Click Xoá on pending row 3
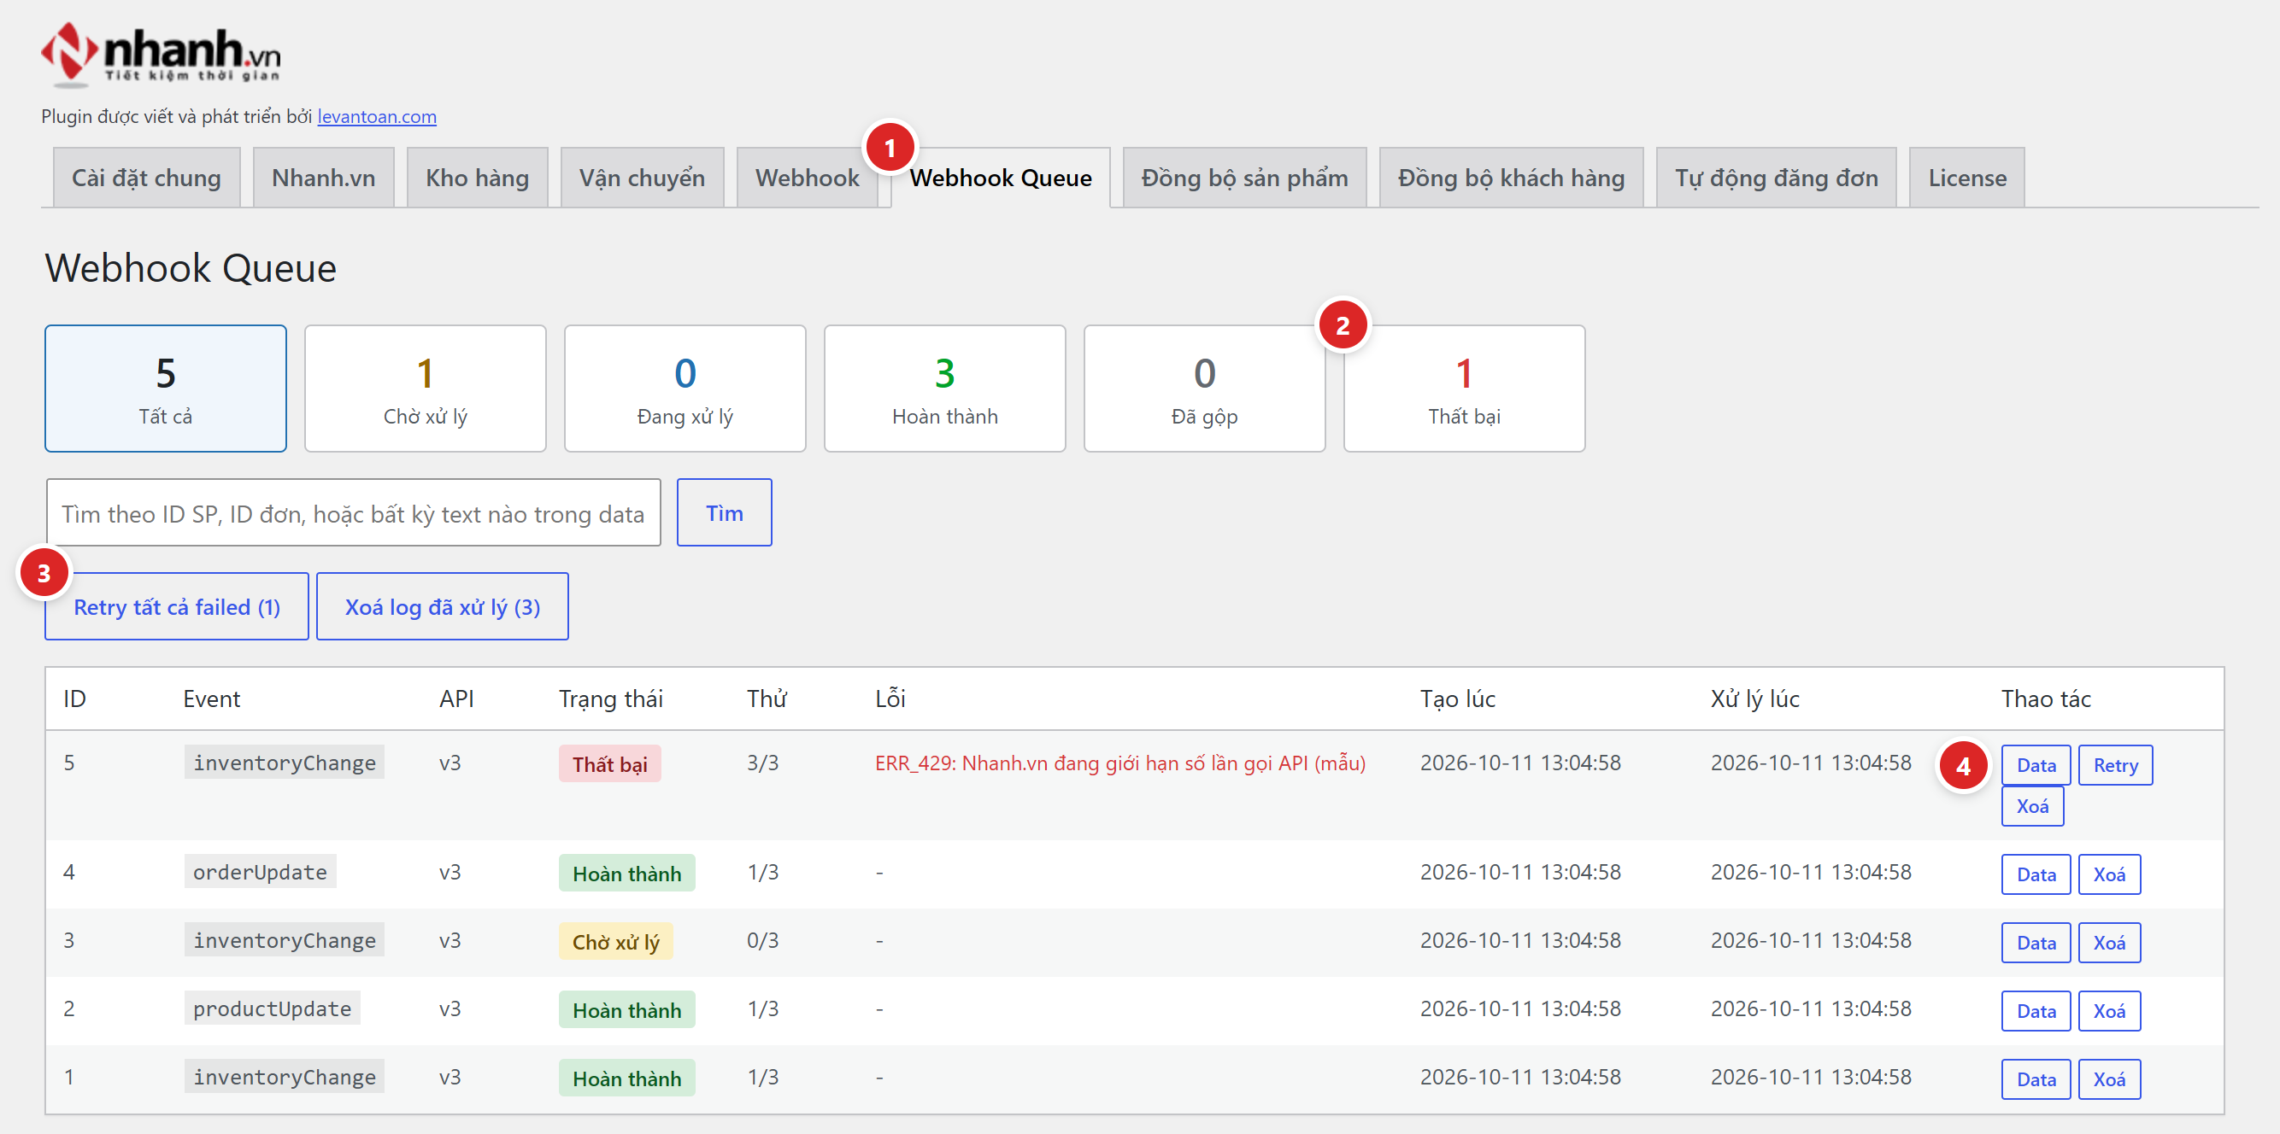The image size is (2280, 1134). pyautogui.click(x=2108, y=942)
